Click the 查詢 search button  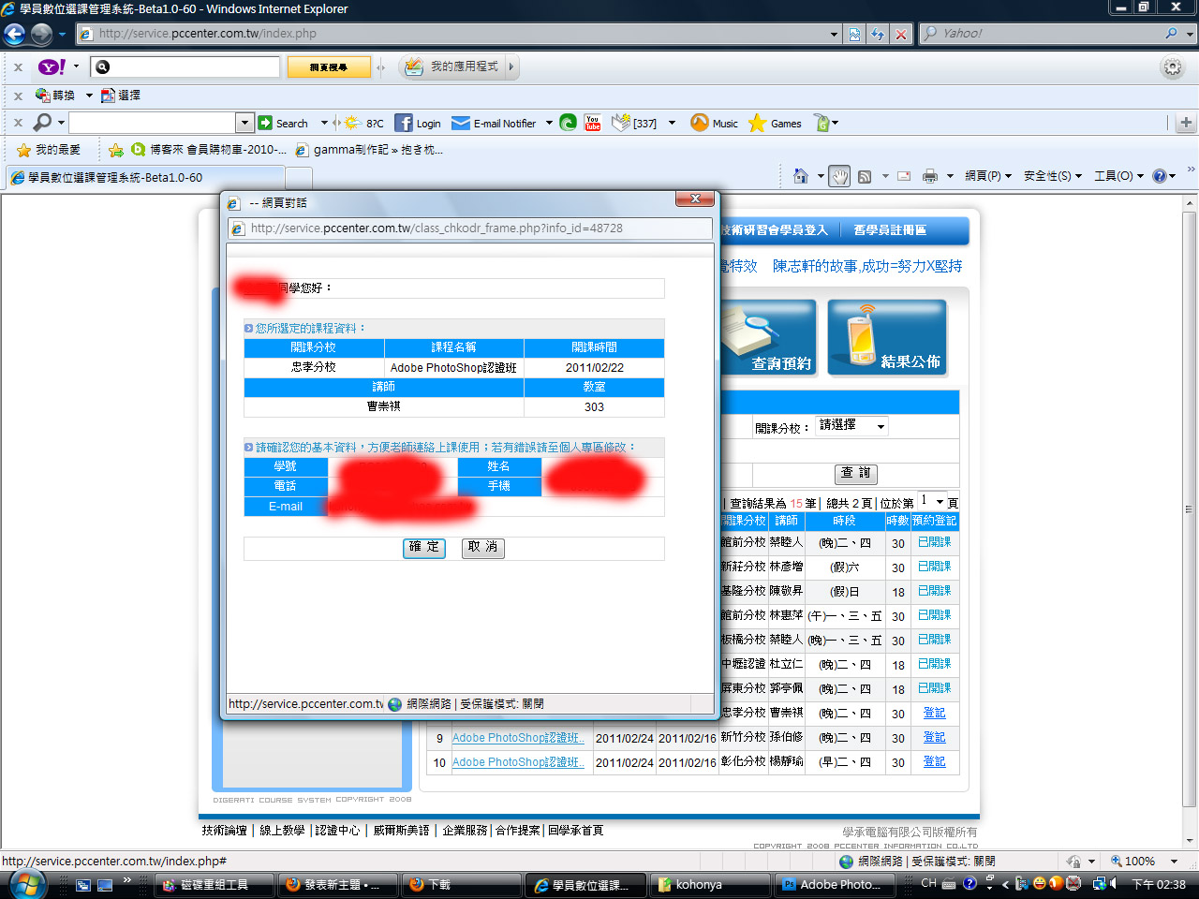tap(856, 474)
